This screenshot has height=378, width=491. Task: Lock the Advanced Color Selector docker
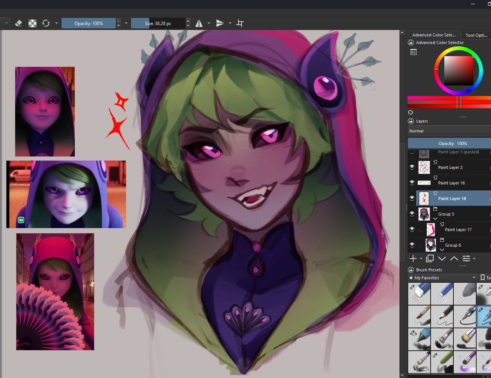(411, 43)
